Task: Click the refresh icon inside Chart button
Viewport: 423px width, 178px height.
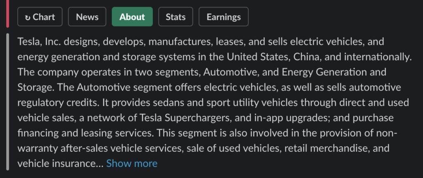Action: coord(27,17)
